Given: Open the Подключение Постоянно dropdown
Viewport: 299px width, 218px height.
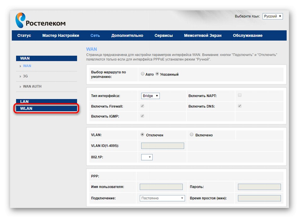Looking at the screenshot, I should (x=162, y=198).
